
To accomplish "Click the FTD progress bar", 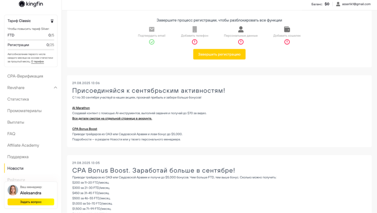I will point(31,40).
